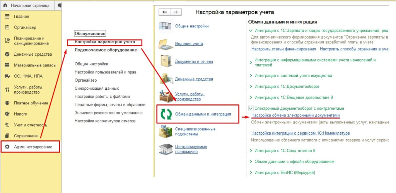The width and height of the screenshot is (396, 193).
Task: Click the Администрирование gear icon
Action: [7, 147]
